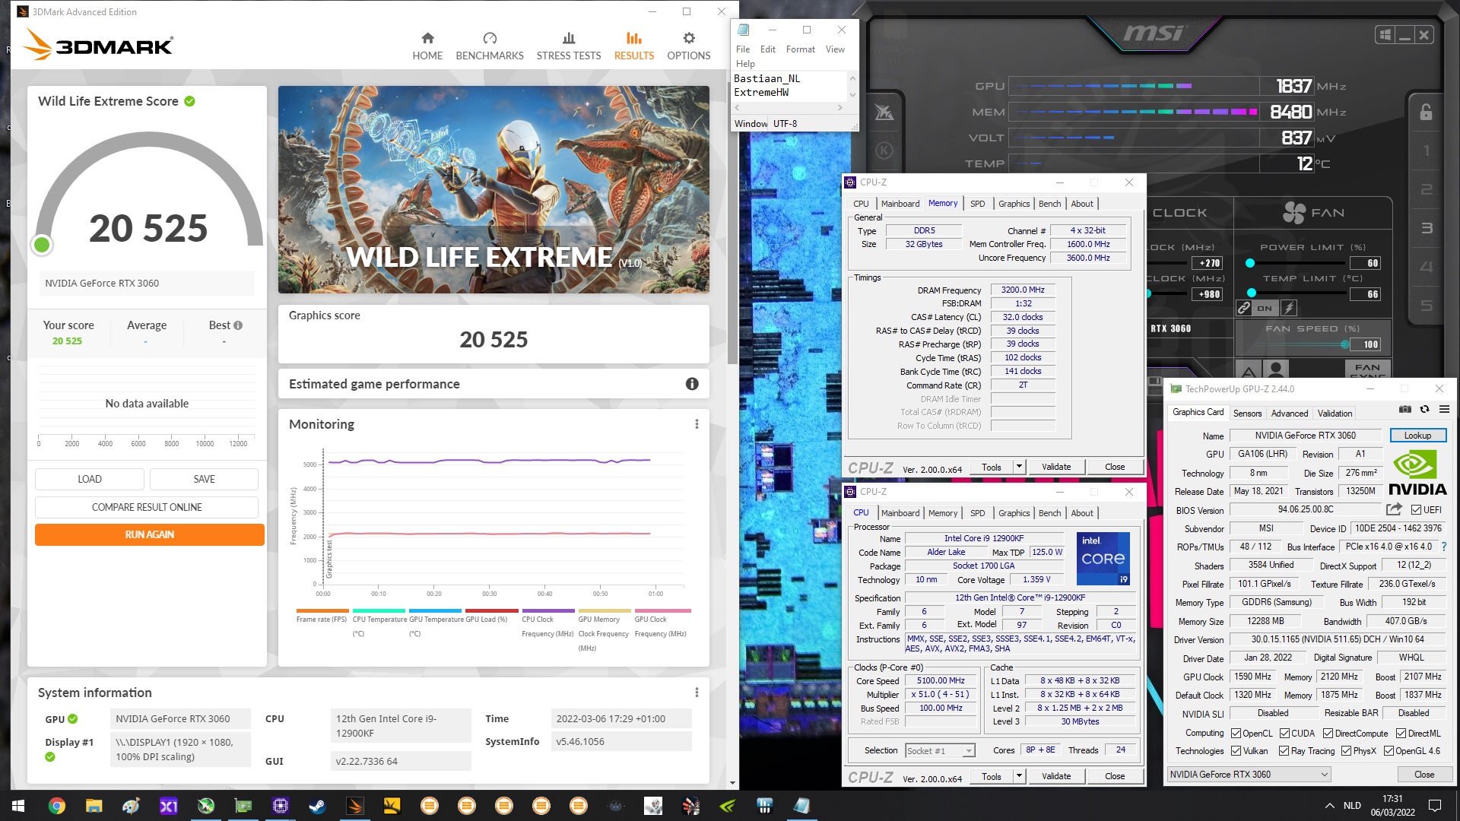
Task: Click COMPARE RESULT ONLINE button
Action: click(x=147, y=507)
